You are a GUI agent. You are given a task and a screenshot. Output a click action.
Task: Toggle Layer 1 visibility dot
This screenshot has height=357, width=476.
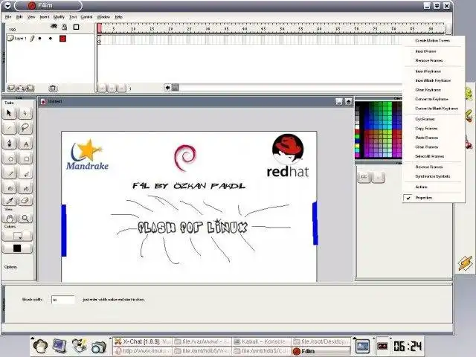point(39,39)
